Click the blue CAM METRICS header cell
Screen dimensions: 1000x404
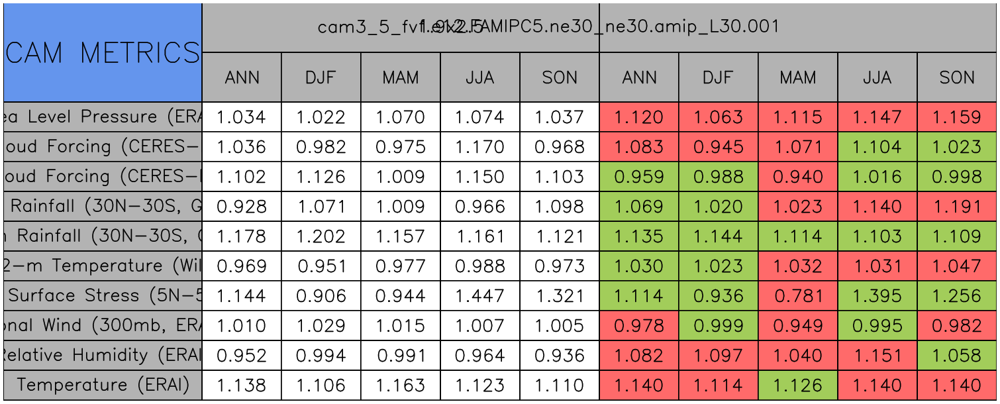(103, 52)
